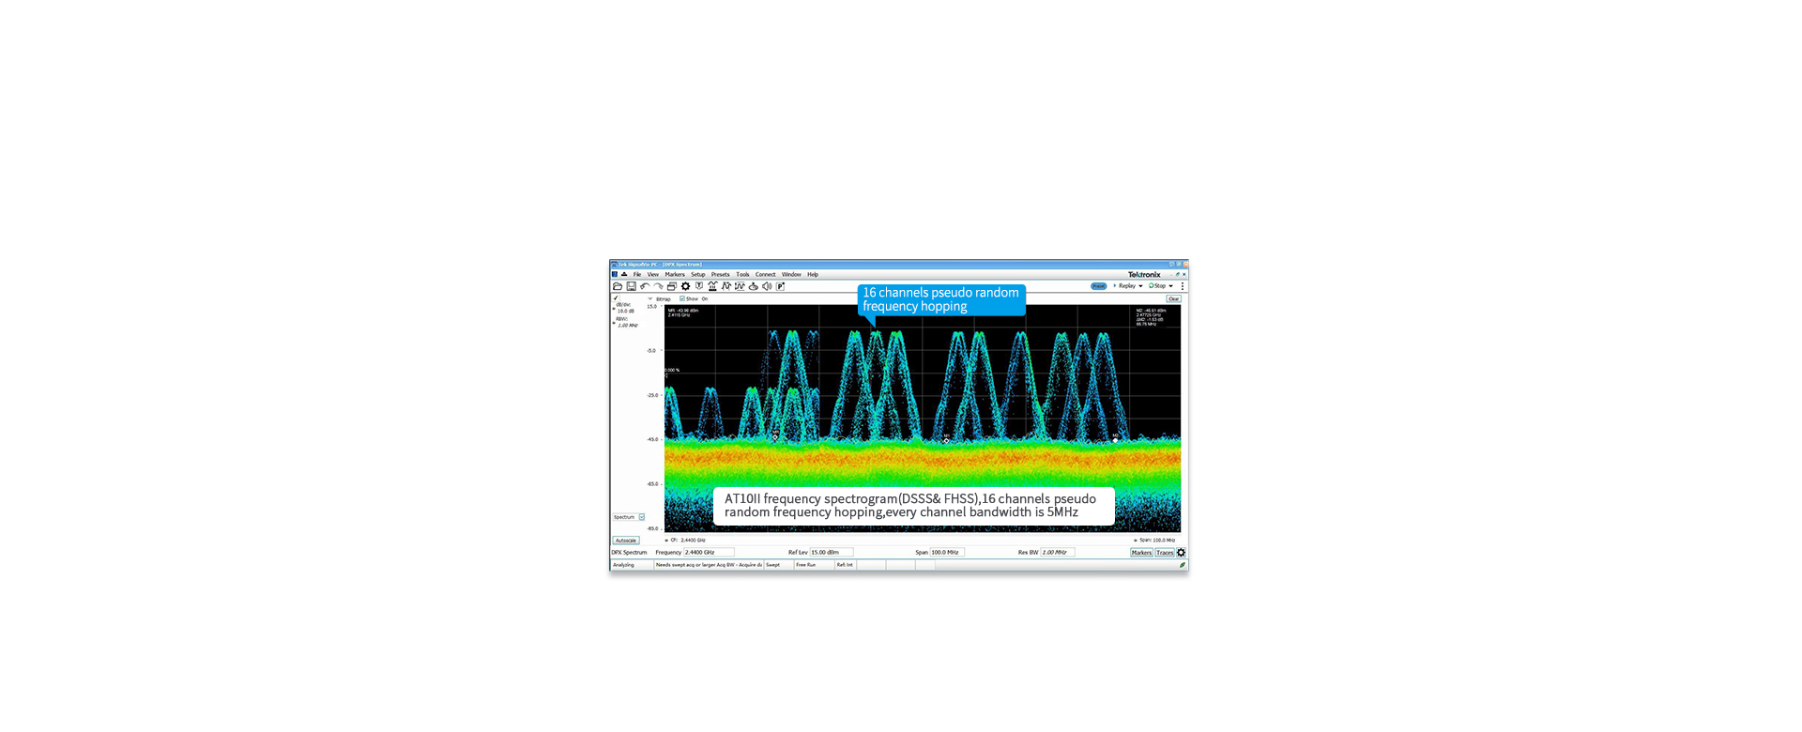Click the audio speaker toolbar icon
Screen dimensions: 1802x732
[x=767, y=286]
